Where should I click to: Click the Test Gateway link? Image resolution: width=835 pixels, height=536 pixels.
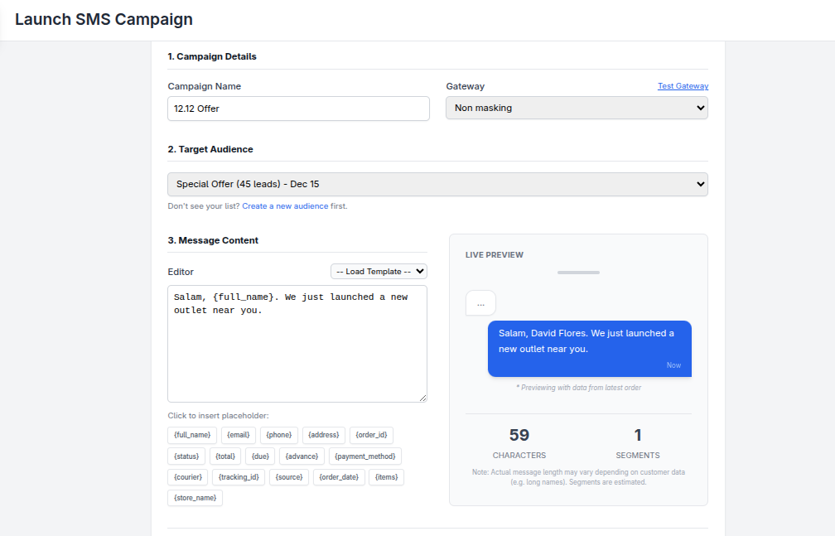click(683, 86)
